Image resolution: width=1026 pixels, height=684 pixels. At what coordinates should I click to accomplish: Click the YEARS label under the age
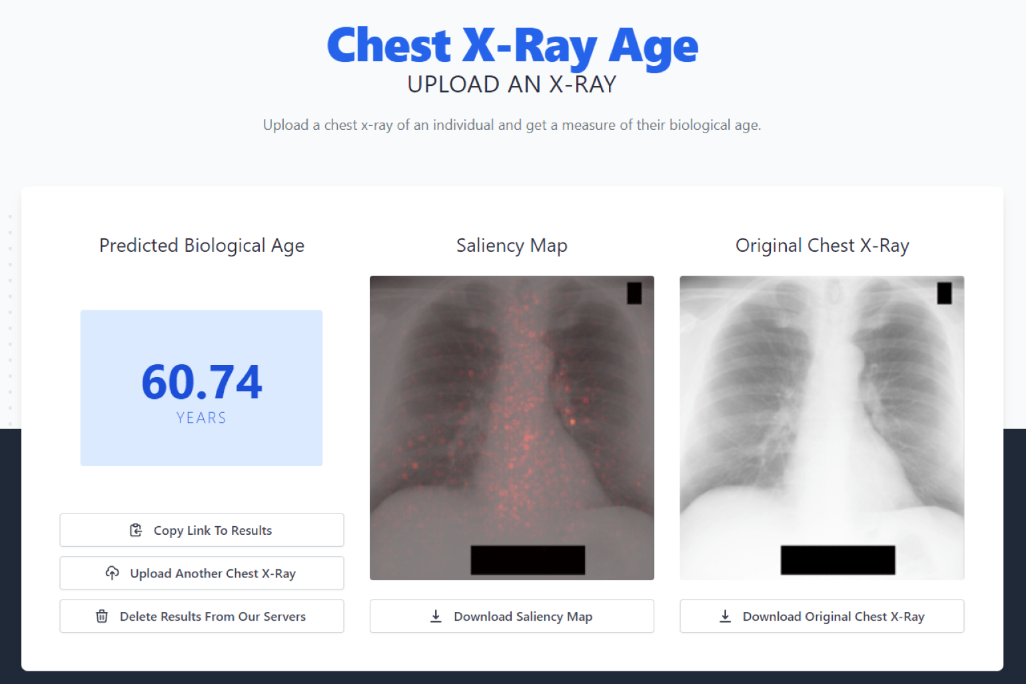(201, 418)
